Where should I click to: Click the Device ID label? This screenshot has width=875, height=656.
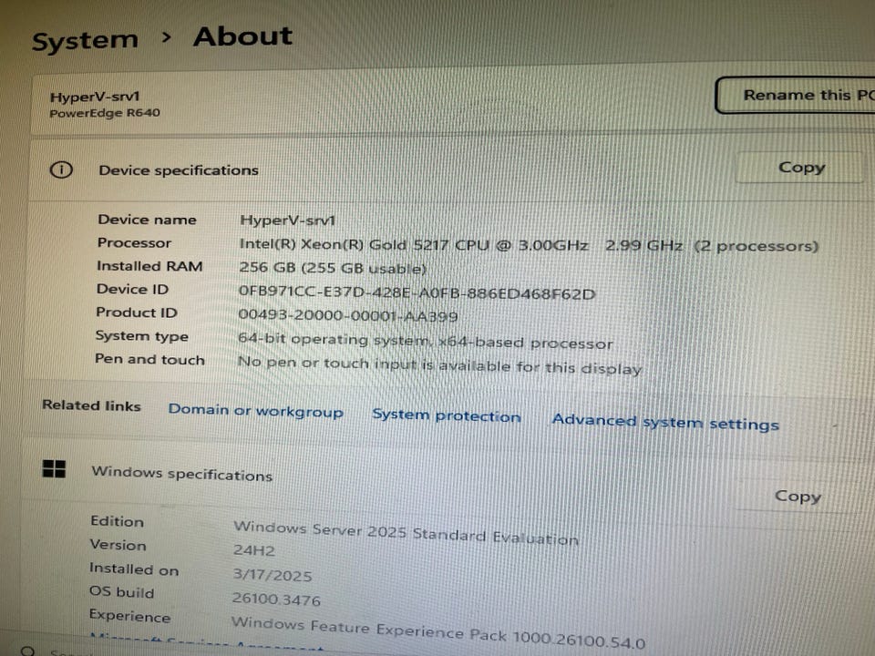pos(132,289)
